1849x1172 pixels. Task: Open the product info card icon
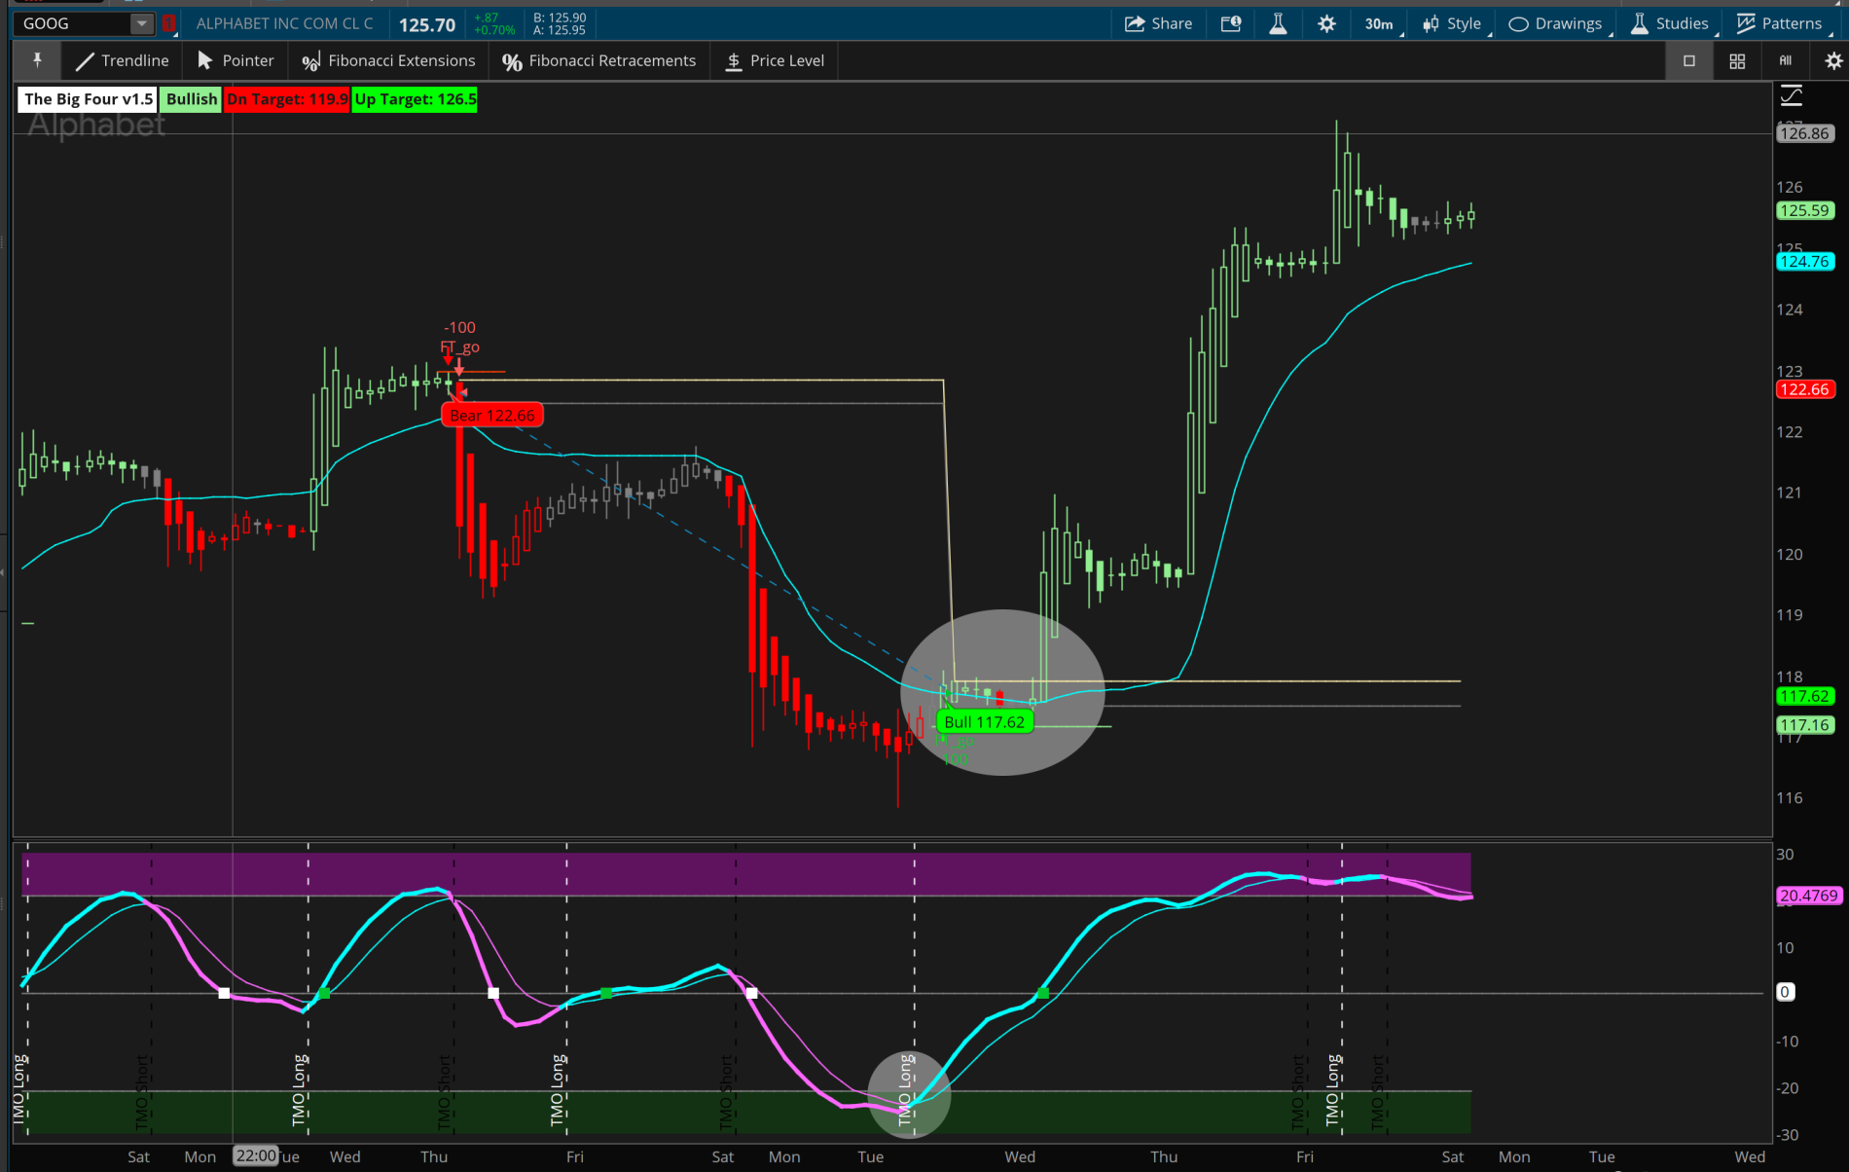(1231, 23)
